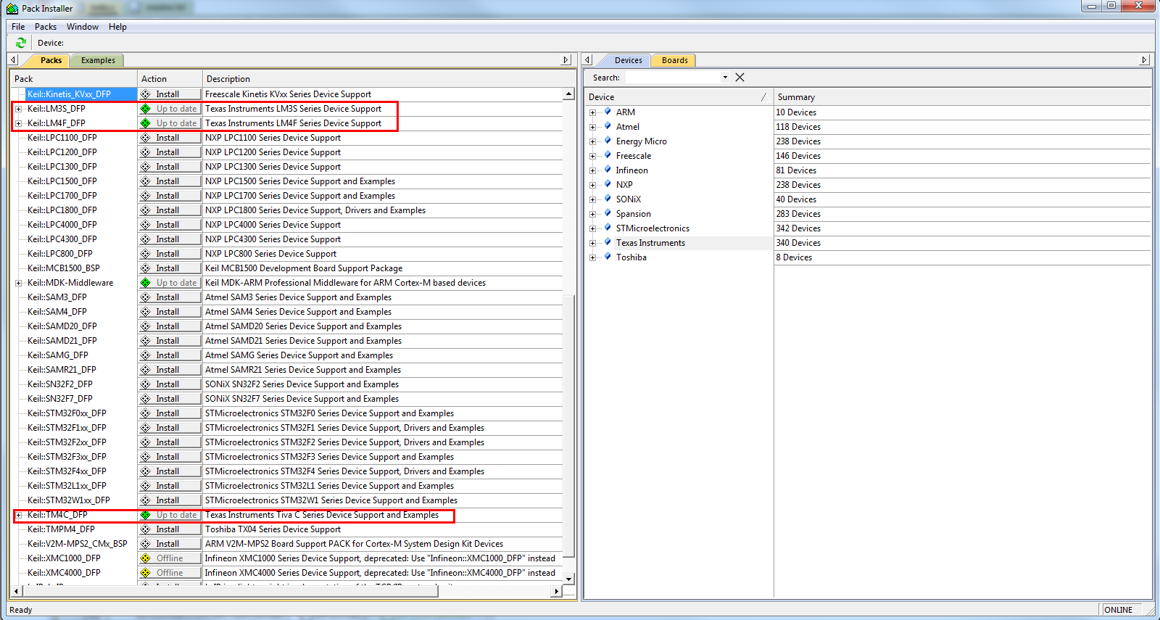Open the File menu
1160x620 pixels.
click(x=18, y=27)
